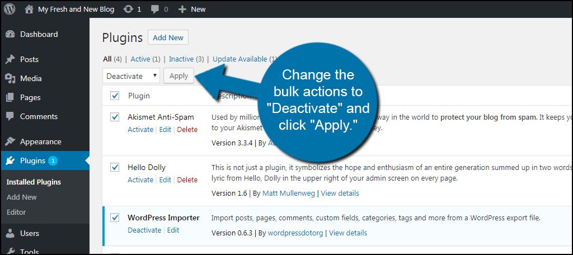Open the bulk actions Deactivate dropdown
Viewport: 573px width, 255px height.
tap(131, 75)
